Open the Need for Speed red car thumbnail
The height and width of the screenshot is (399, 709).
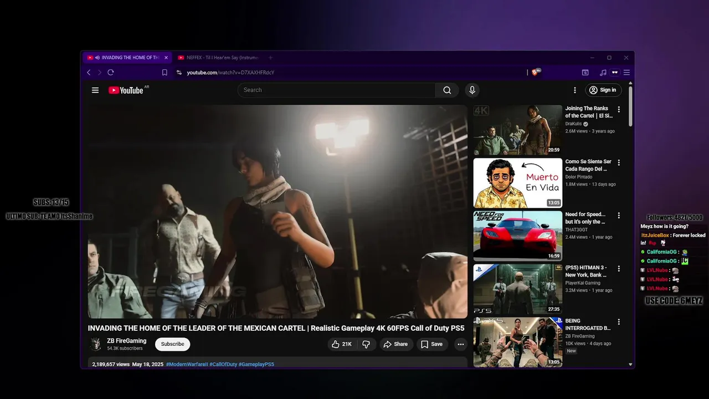[x=517, y=236]
